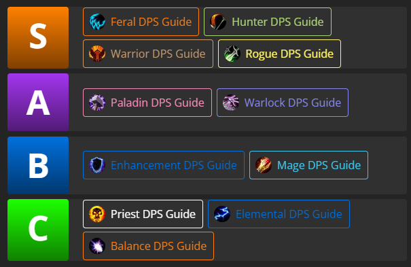This screenshot has height=267, width=411.
Task: Select the orange S tier block
Action: point(38,38)
